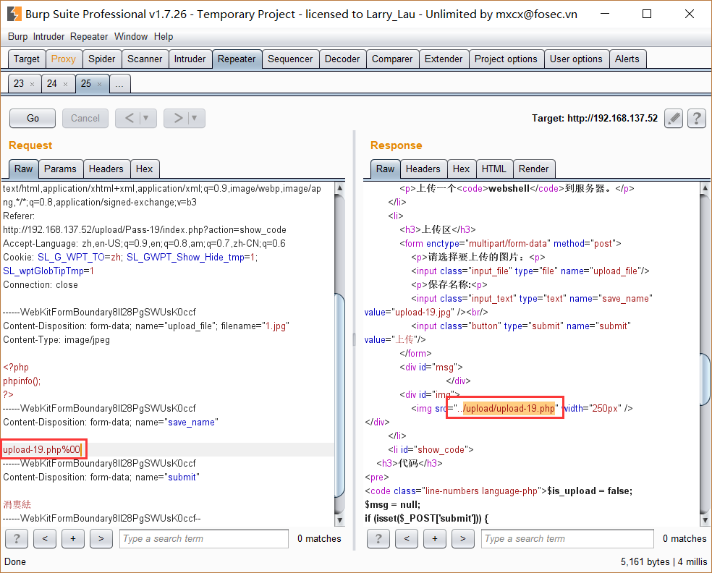Open the Intruder menu in the menu bar

48,37
